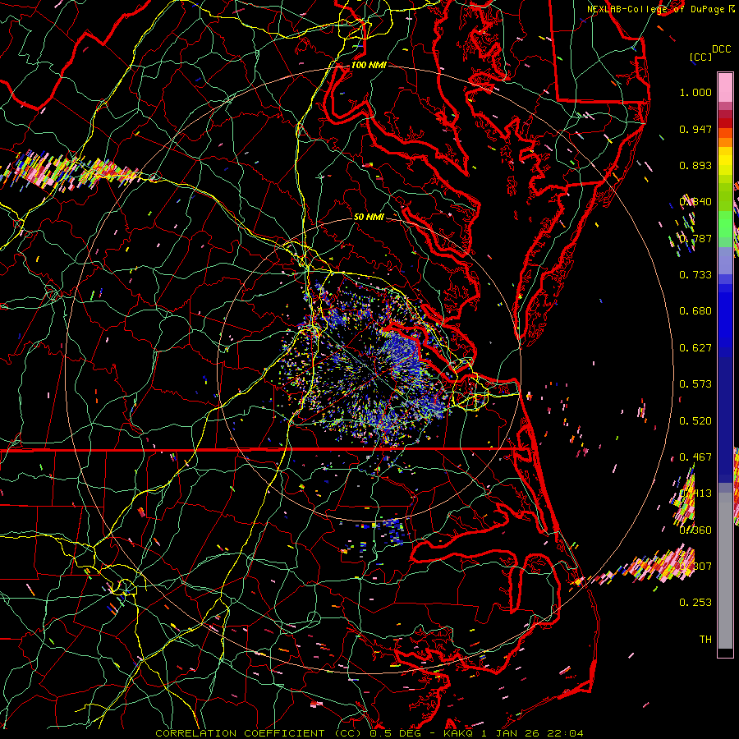Click the "[CC]" legend unit label
Viewport: 739px width, 739px height.
700,57
